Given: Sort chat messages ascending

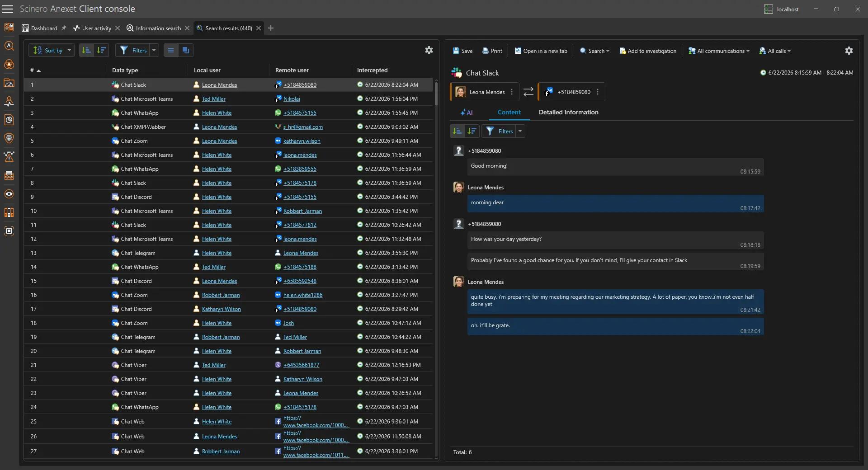Looking at the screenshot, I should pyautogui.click(x=458, y=131).
